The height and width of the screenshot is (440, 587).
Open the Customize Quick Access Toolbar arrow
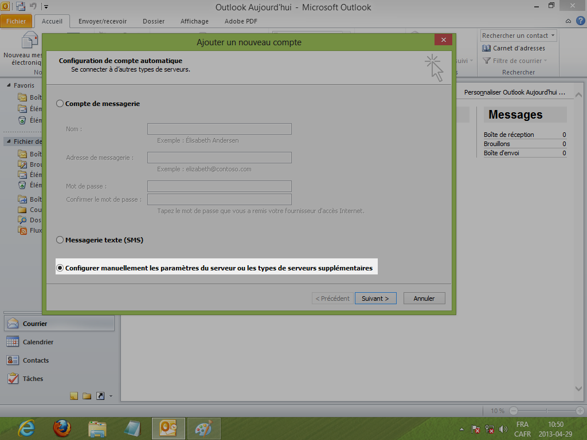[x=46, y=6]
